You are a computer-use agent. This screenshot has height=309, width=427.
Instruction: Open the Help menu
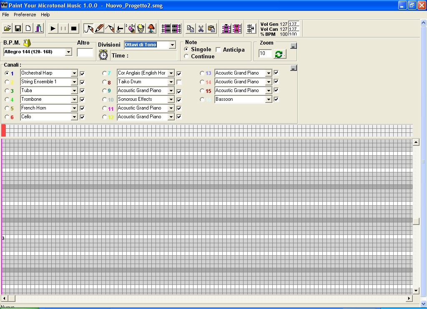click(x=45, y=15)
